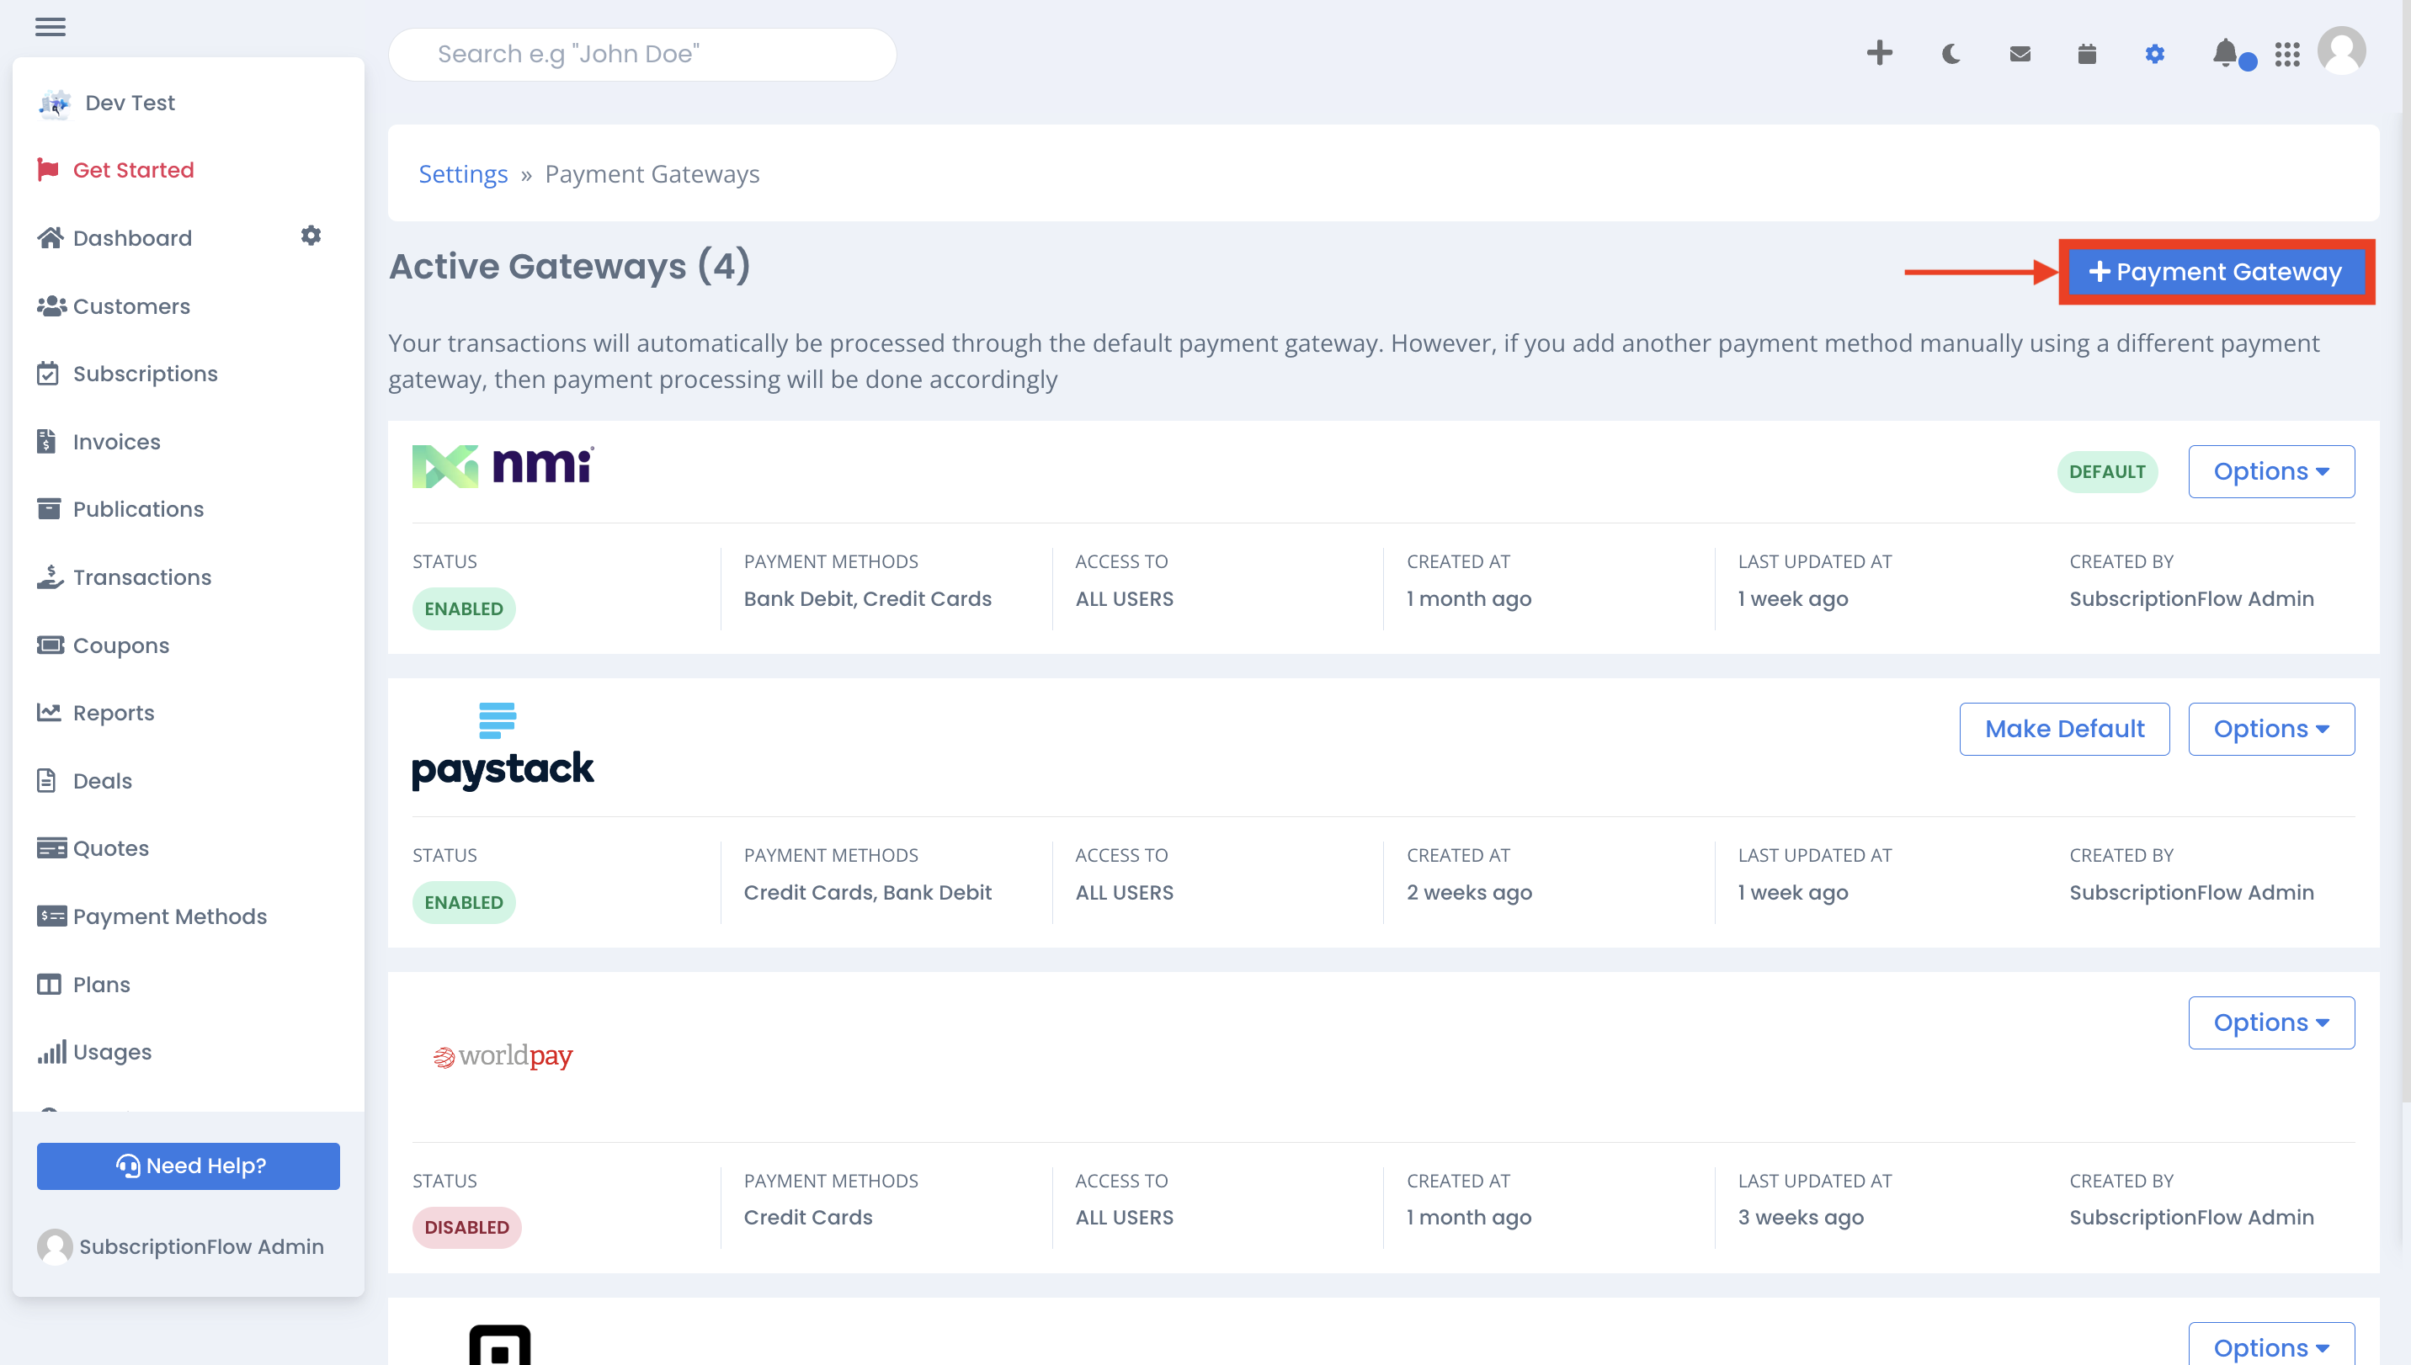Open Dashboard settings gear

pyautogui.click(x=311, y=236)
